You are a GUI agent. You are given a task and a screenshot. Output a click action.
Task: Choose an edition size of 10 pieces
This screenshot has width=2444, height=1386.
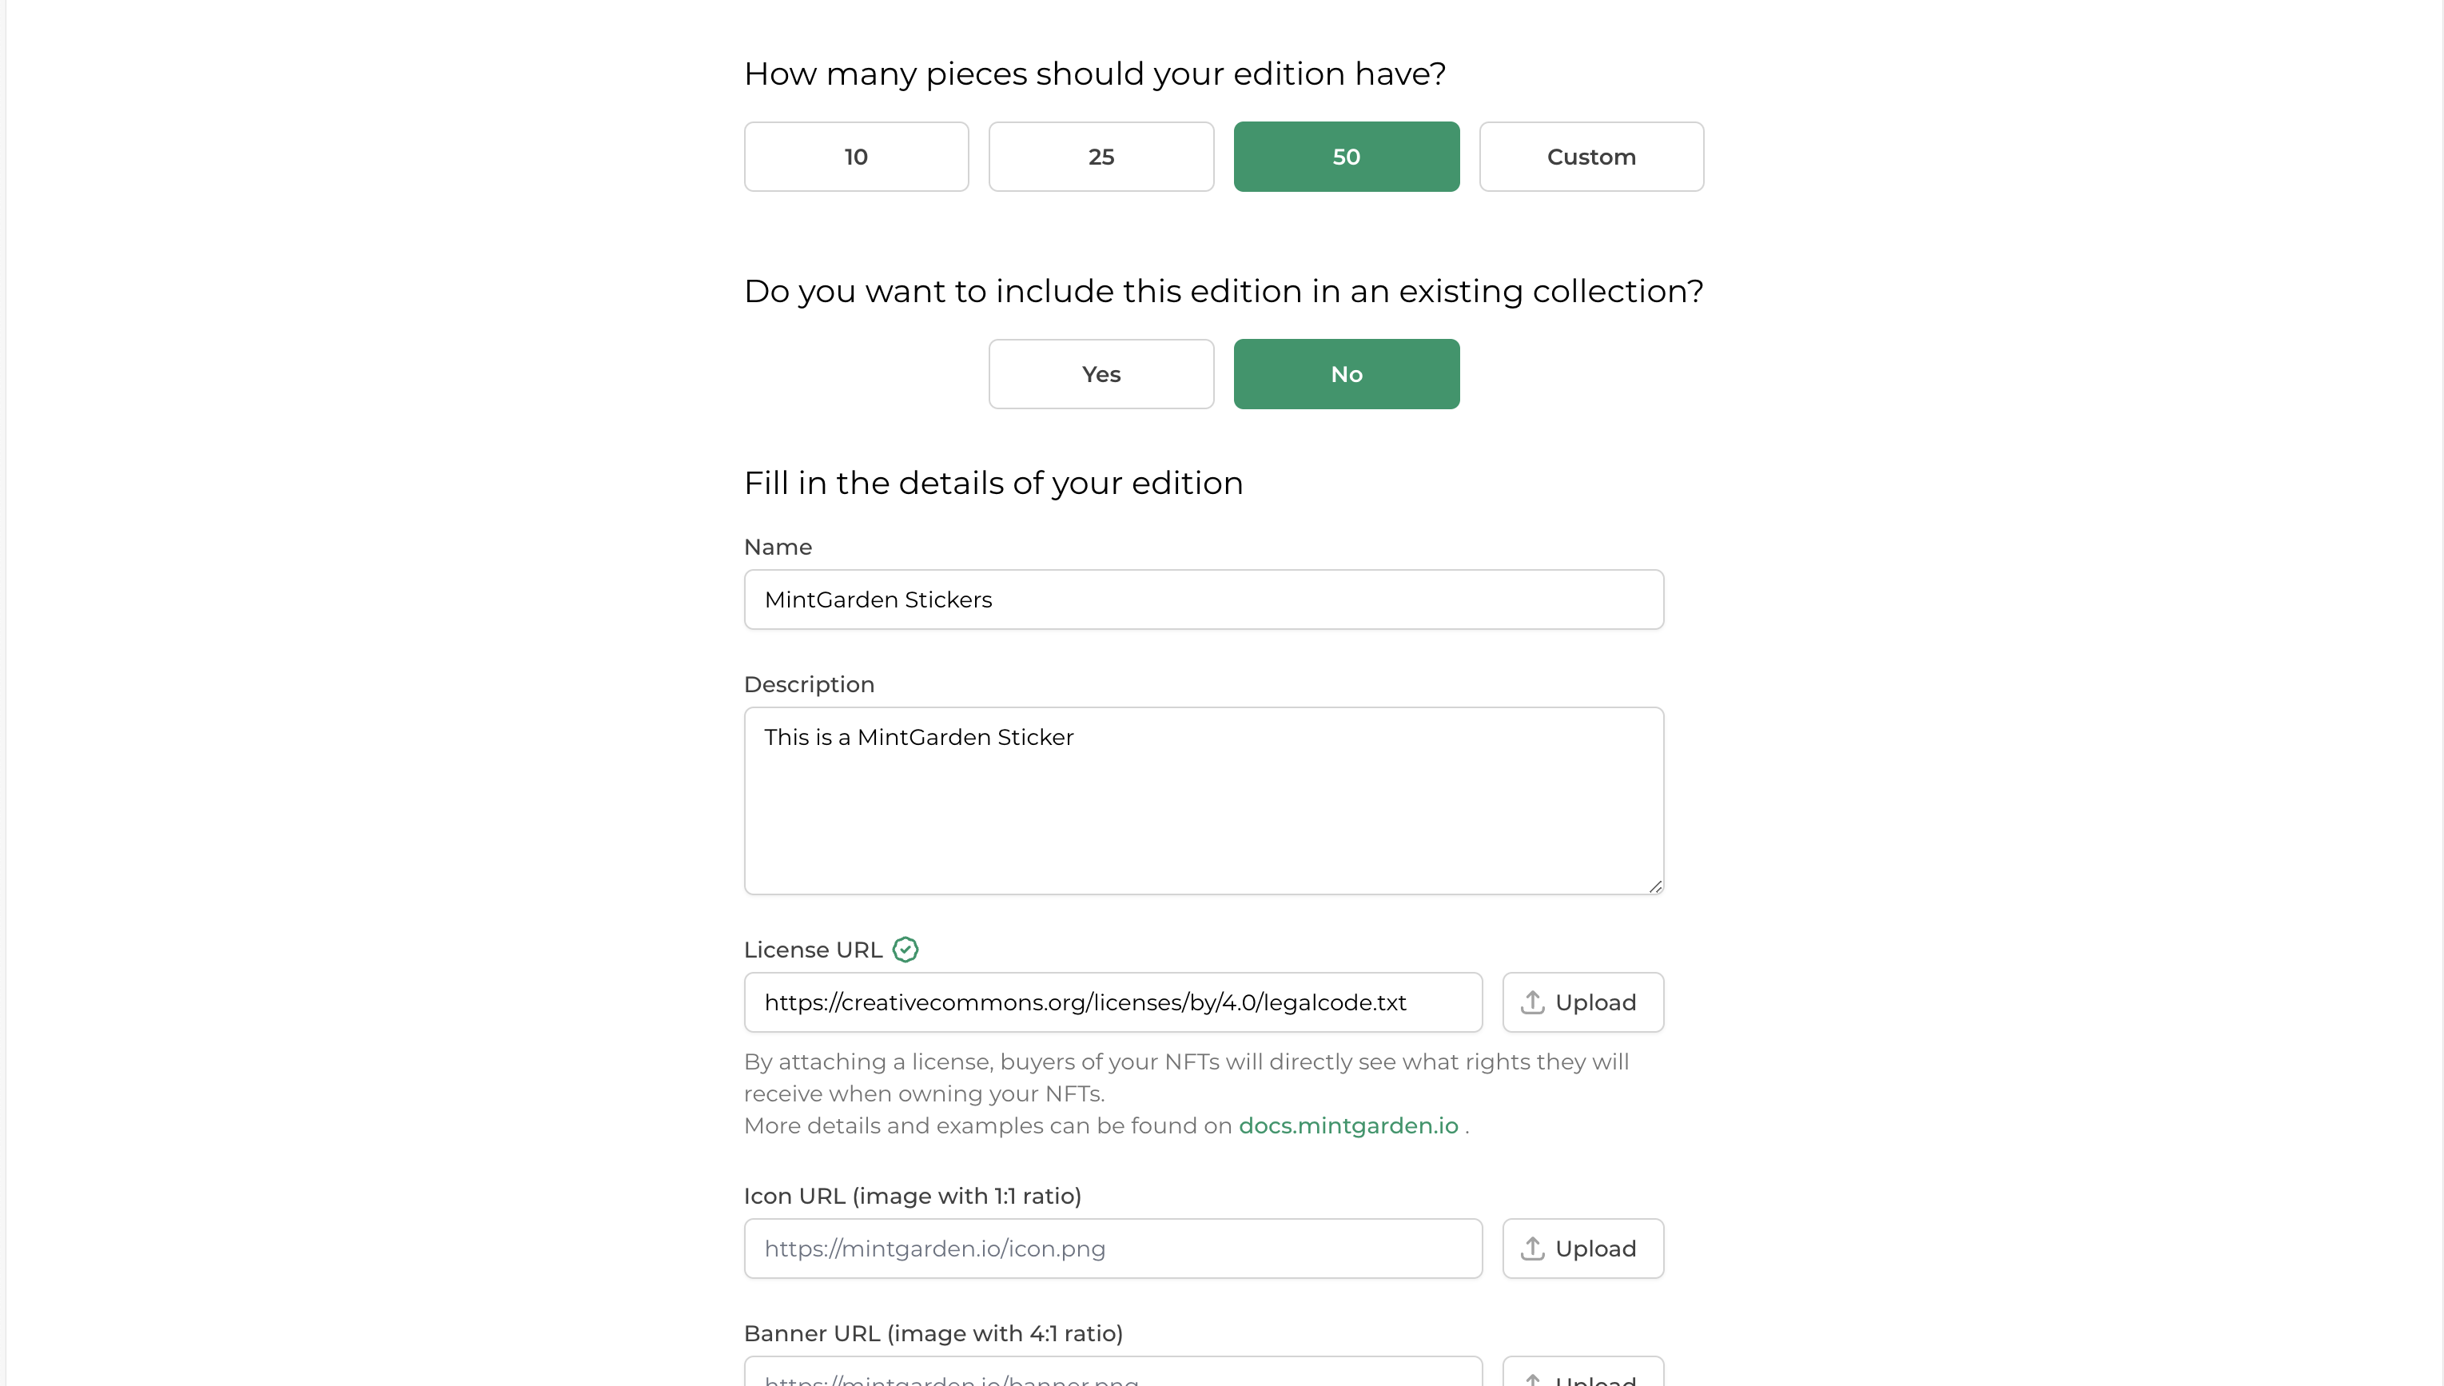click(856, 157)
